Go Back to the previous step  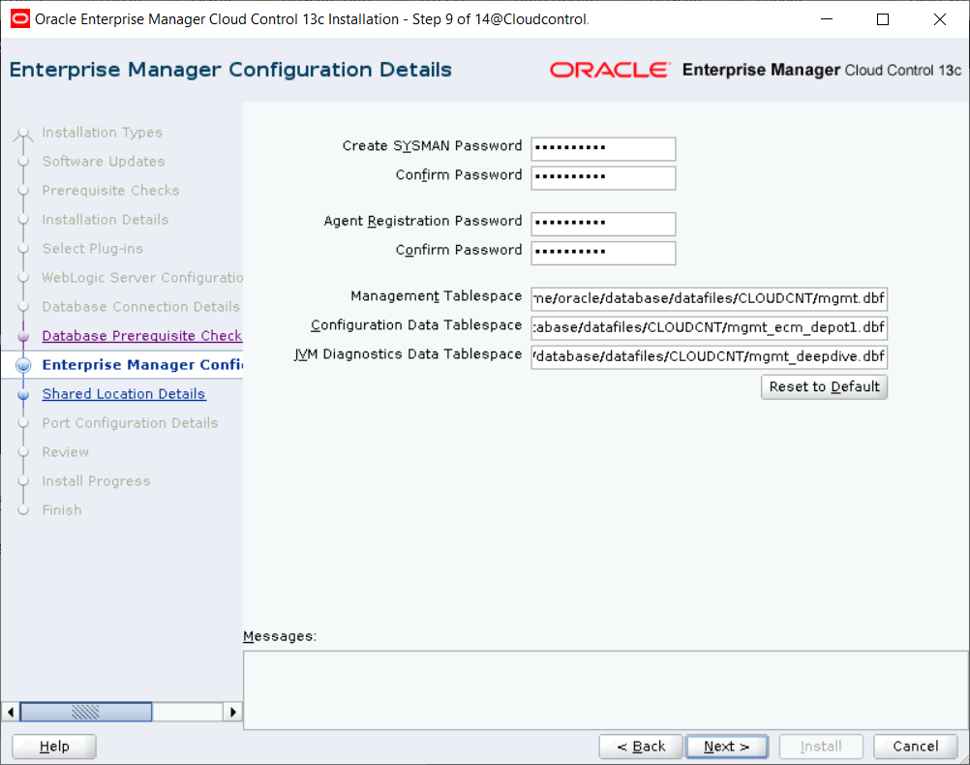coord(641,747)
